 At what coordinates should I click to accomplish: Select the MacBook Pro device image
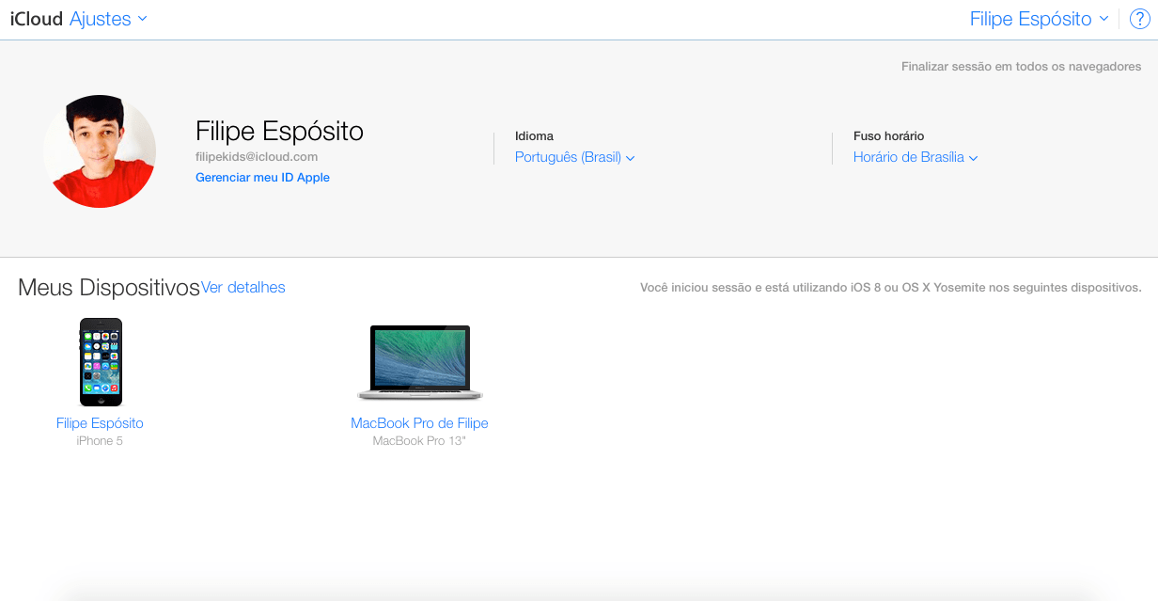pyautogui.click(x=419, y=362)
